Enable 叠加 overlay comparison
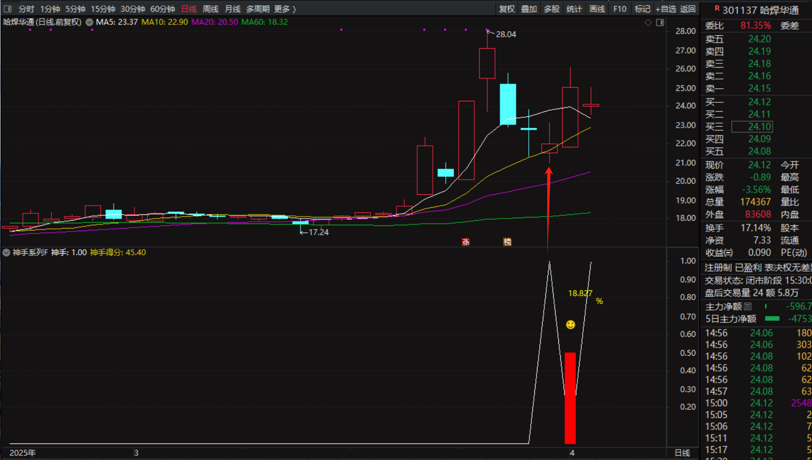The image size is (812, 460). pyautogui.click(x=529, y=9)
